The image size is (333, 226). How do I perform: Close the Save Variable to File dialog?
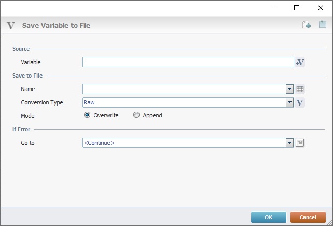[320, 8]
